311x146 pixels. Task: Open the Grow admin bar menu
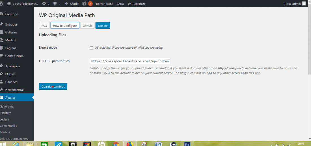(120, 4)
